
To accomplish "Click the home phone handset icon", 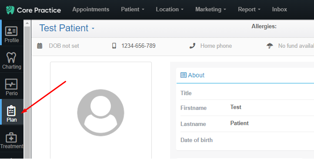I will [192, 46].
